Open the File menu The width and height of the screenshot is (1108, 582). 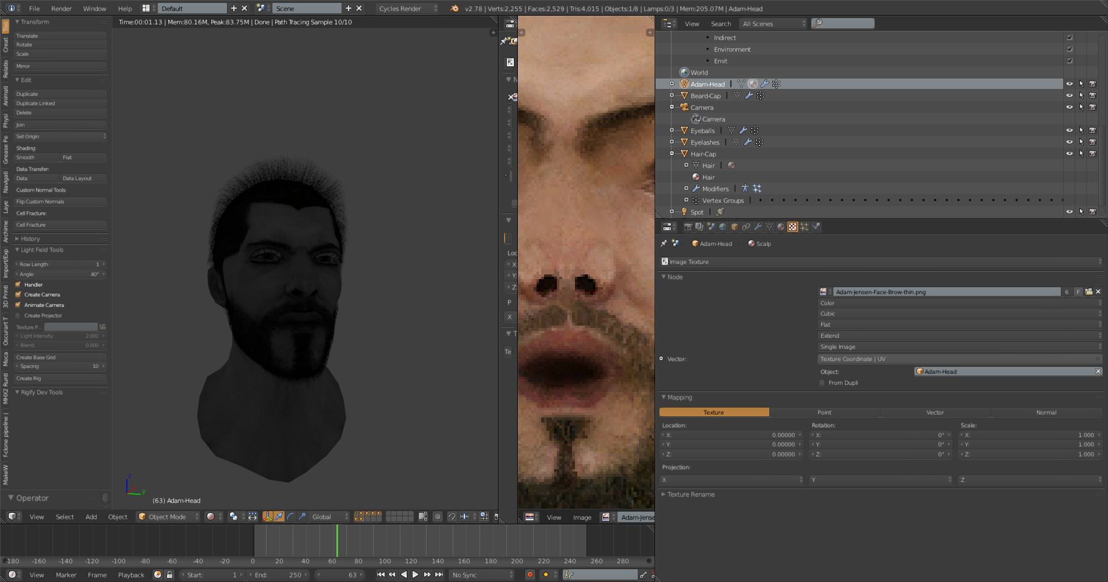click(34, 8)
